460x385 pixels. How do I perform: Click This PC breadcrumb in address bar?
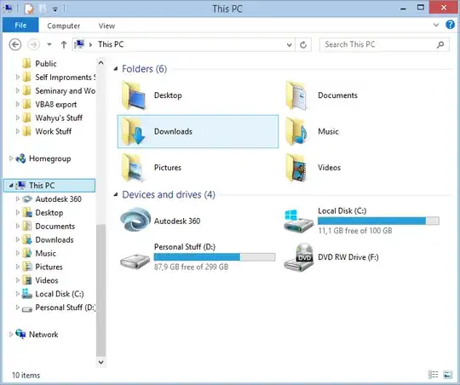point(111,44)
